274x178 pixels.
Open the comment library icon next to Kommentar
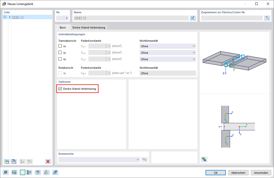(144, 159)
